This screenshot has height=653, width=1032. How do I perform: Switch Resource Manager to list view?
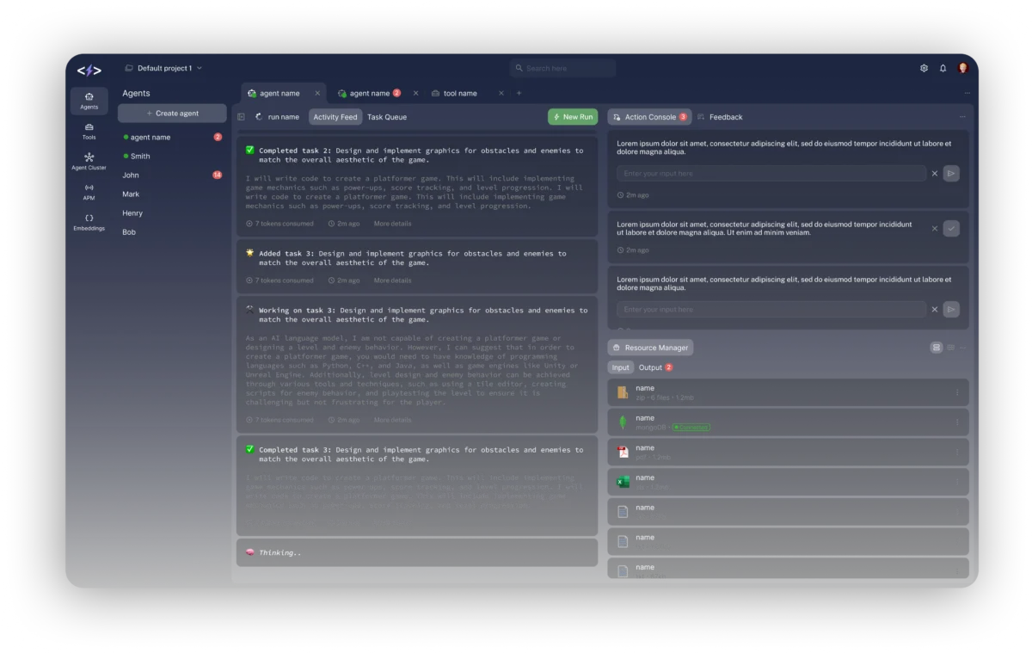pyautogui.click(x=937, y=348)
